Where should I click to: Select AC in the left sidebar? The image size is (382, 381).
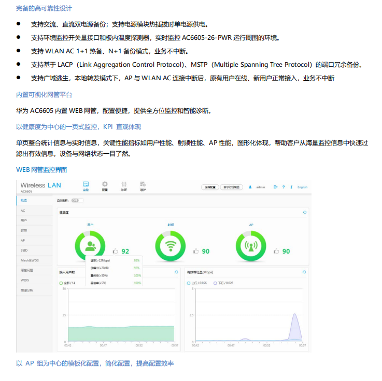click(35, 211)
